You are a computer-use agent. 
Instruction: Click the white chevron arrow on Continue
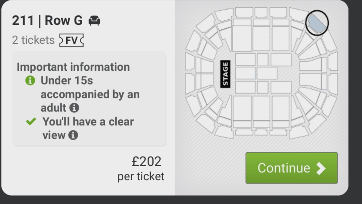point(321,168)
